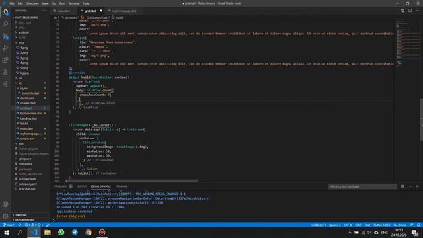Screen dimensions: 423x238
Task: Open README.md in the explorer
Action: [x=26, y=189]
